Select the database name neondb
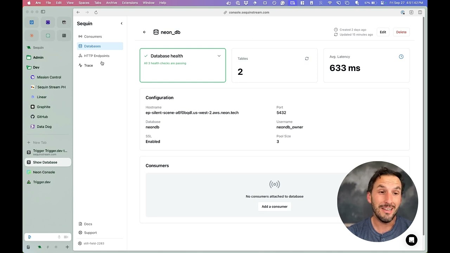The image size is (450, 253). [x=152, y=127]
